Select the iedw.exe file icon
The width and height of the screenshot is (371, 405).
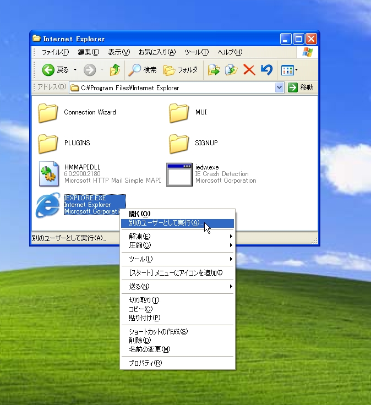pyautogui.click(x=179, y=174)
